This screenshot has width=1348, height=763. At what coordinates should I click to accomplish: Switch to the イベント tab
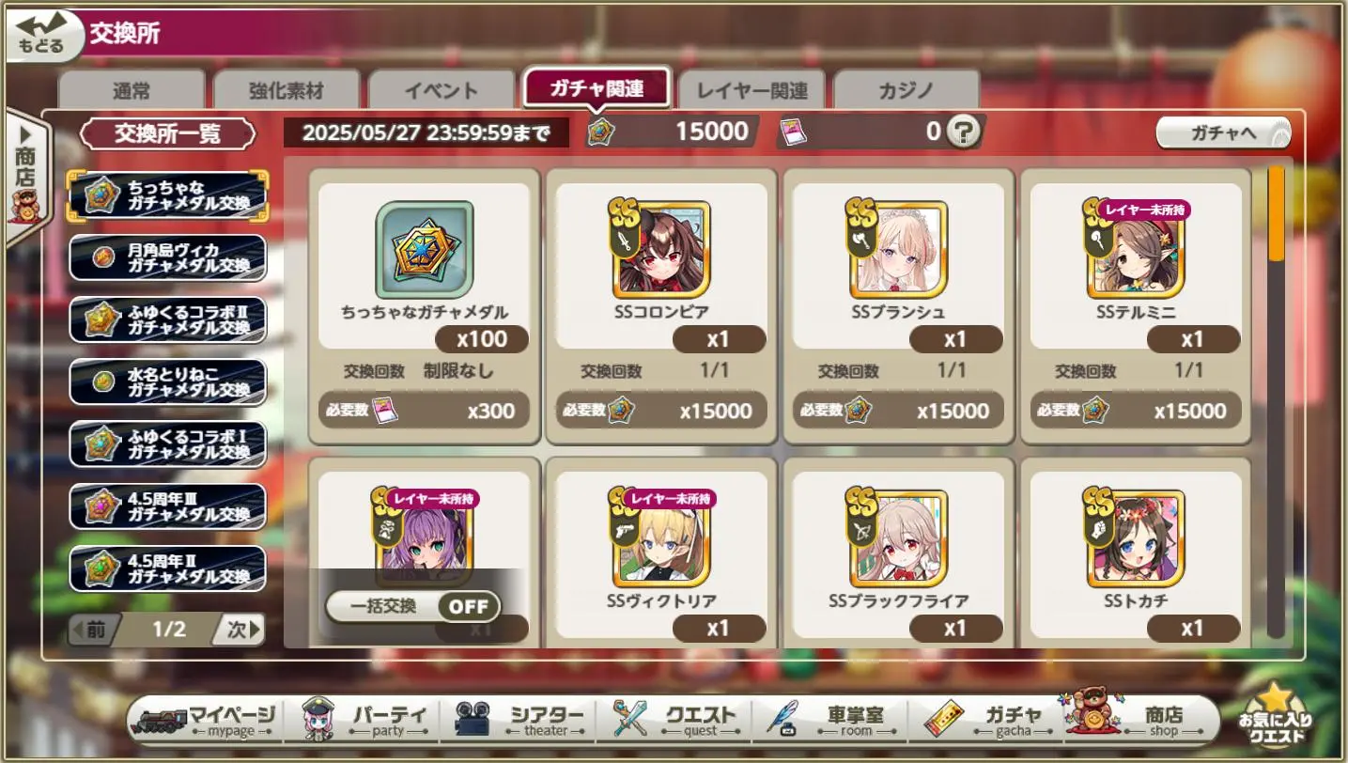click(441, 91)
